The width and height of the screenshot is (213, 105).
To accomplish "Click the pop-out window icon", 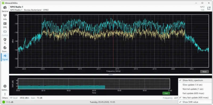I will point(209,8).
